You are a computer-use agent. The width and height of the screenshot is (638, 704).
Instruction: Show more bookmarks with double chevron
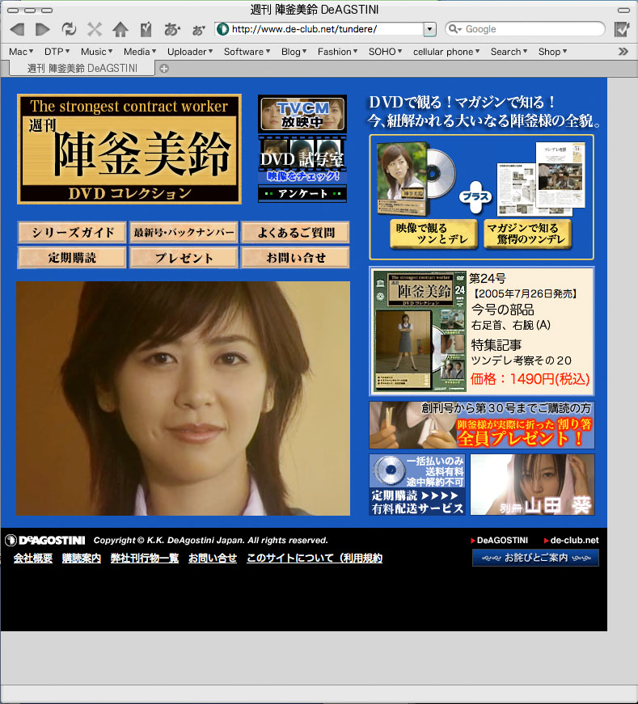pos(623,52)
